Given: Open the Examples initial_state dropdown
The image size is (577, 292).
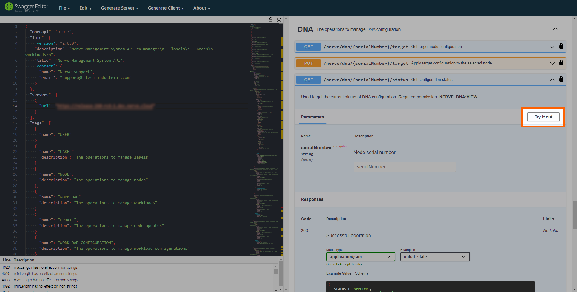Looking at the screenshot, I should point(434,257).
